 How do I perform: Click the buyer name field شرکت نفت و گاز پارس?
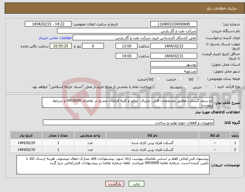tap(127, 31)
